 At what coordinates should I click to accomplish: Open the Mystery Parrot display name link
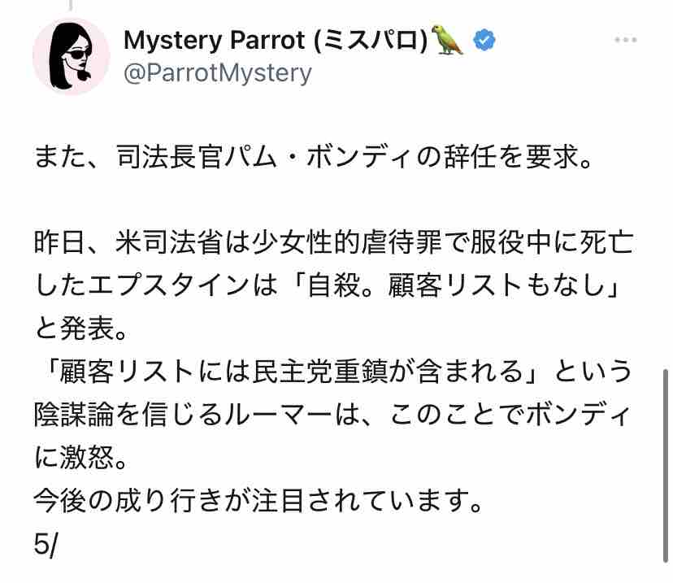click(276, 40)
